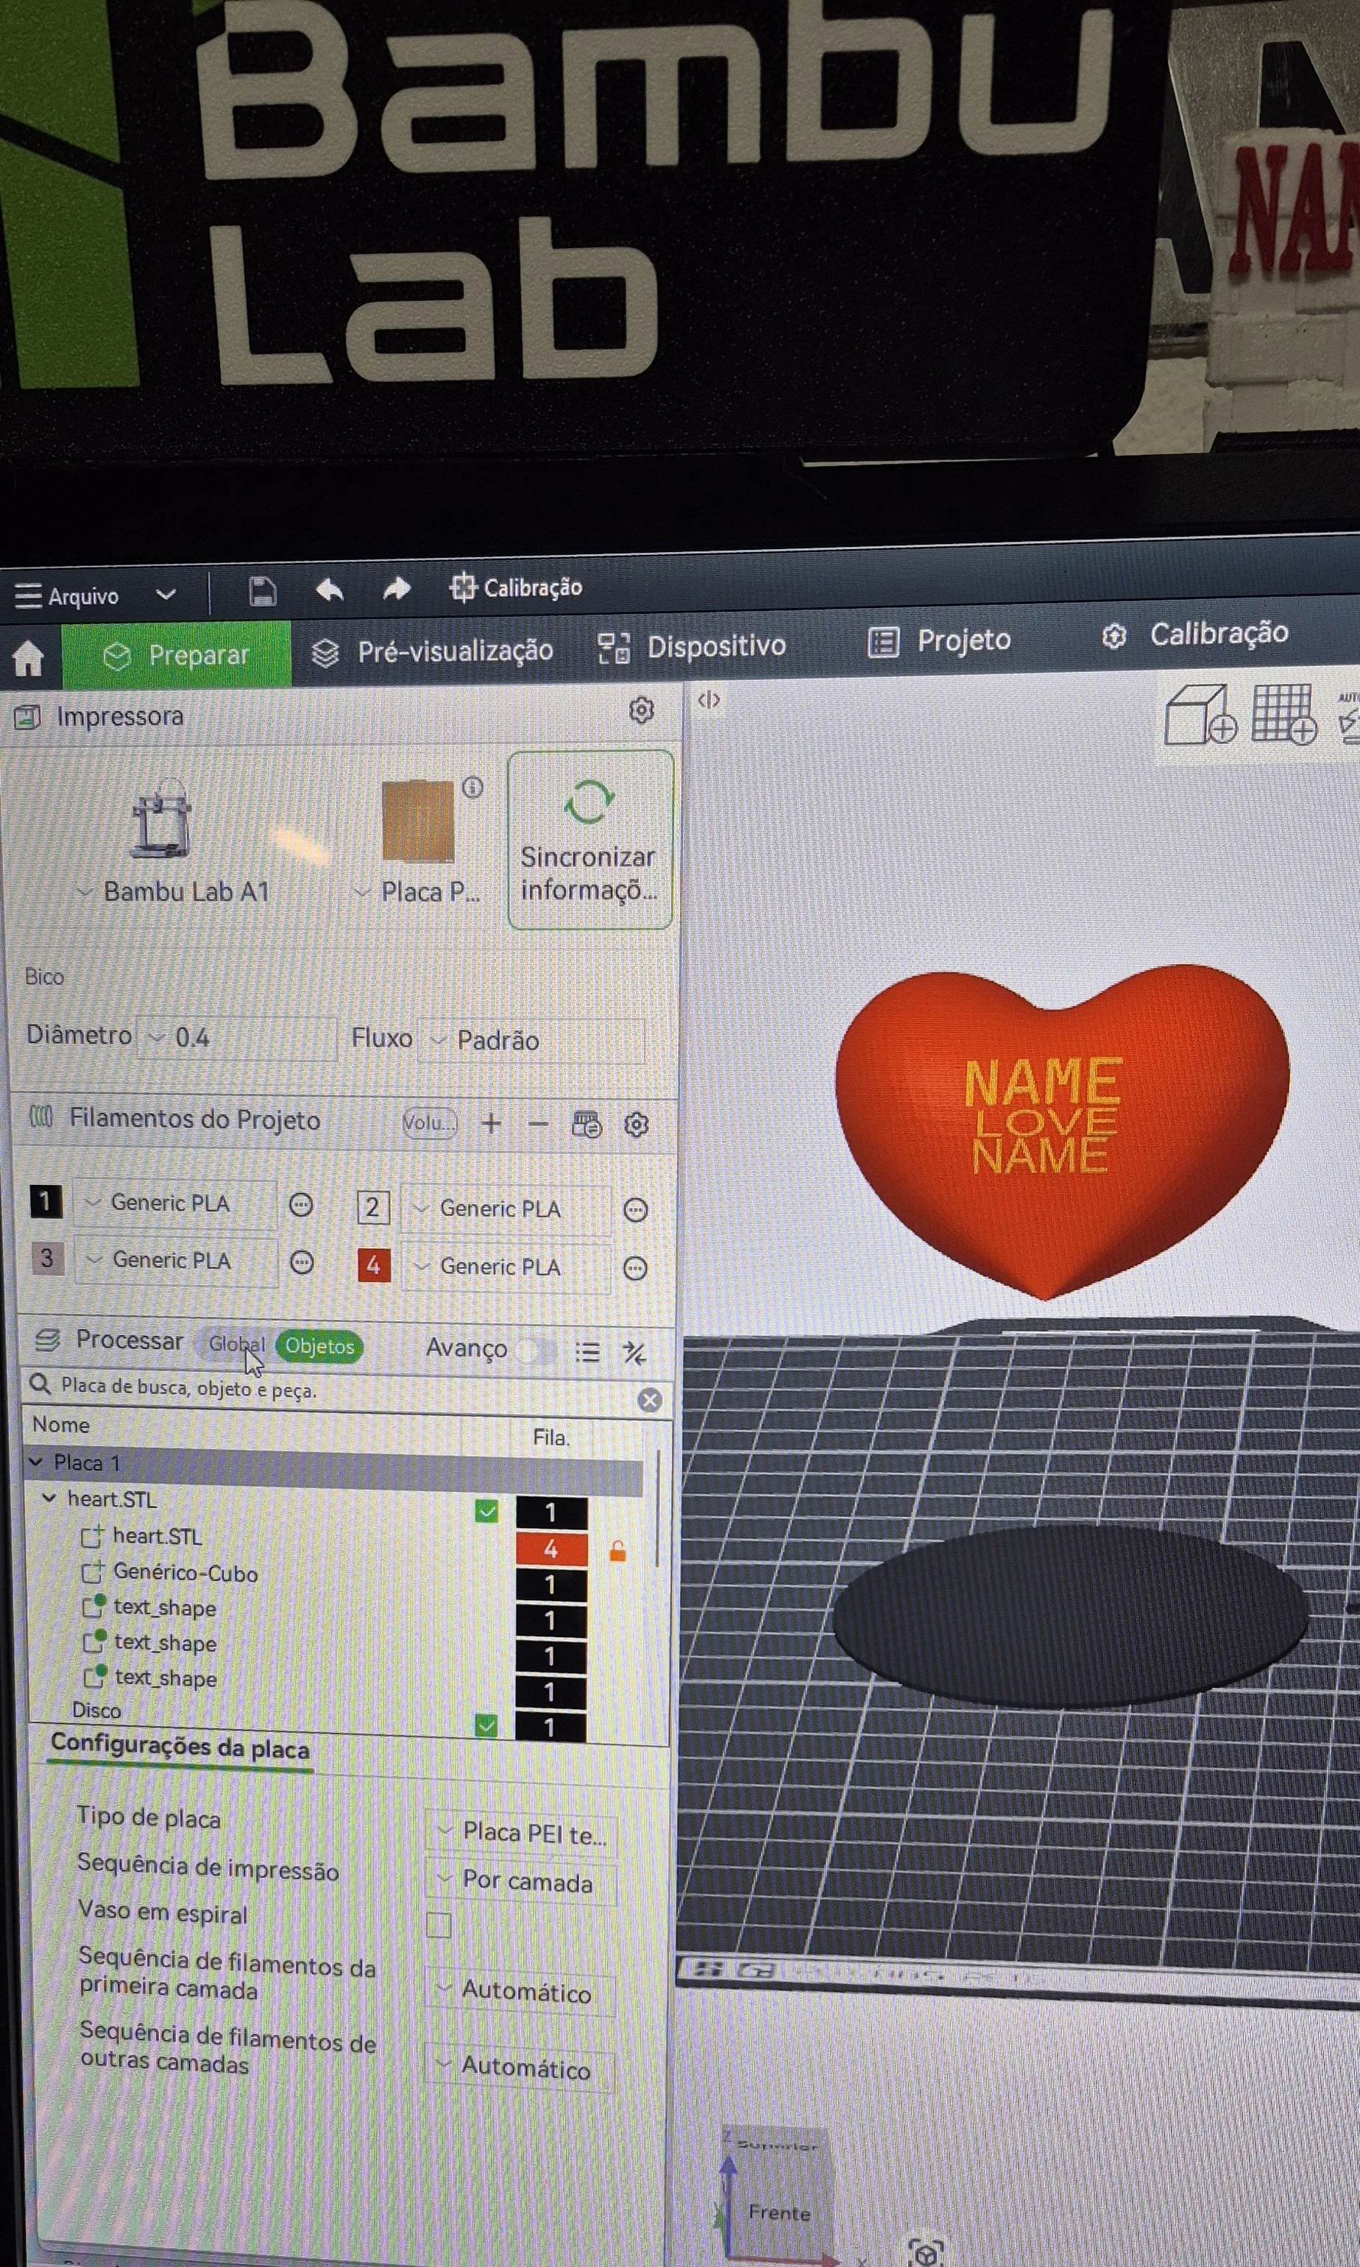Select the Genérico-Cubo part
The image size is (1360, 2267).
pyautogui.click(x=184, y=1572)
